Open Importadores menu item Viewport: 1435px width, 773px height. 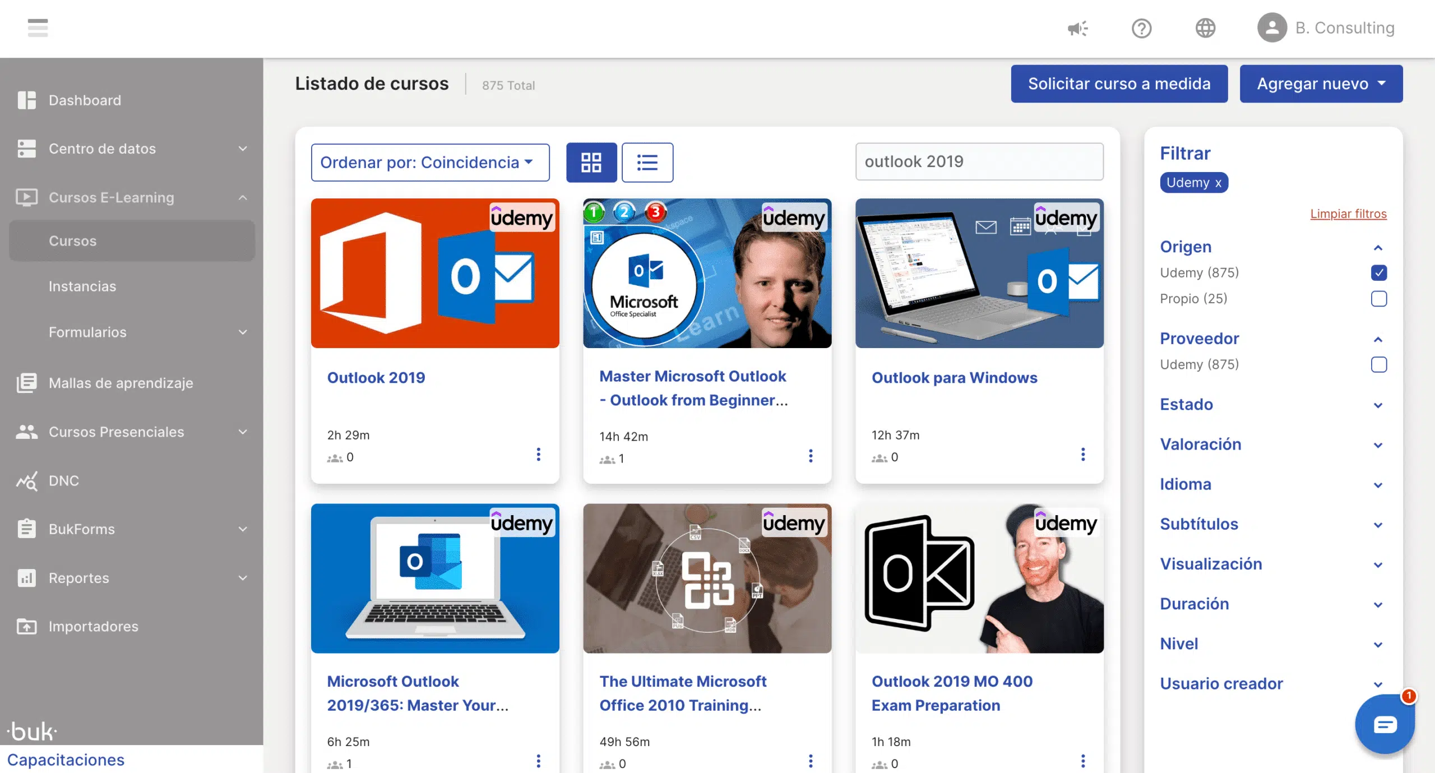coord(94,626)
